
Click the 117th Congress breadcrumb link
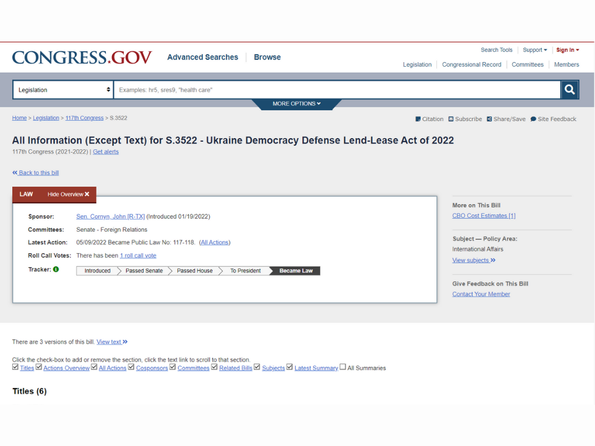click(x=84, y=118)
